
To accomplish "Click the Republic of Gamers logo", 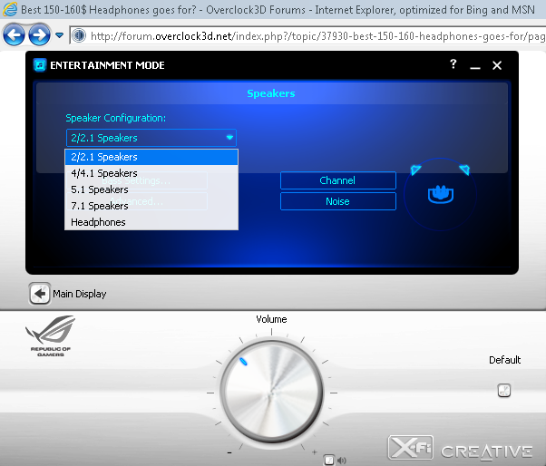I will 51,335.
